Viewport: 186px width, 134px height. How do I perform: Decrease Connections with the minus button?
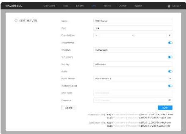(97, 35)
